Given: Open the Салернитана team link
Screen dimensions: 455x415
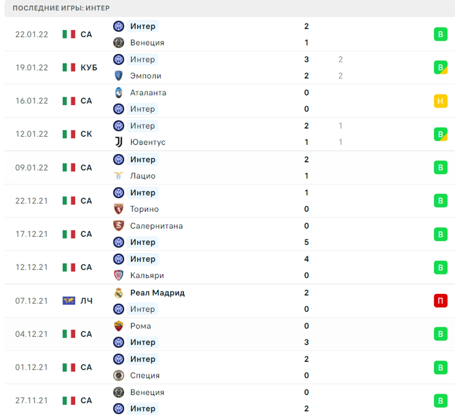Looking at the screenshot, I should pos(156,226).
